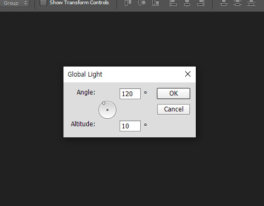Screen dimensions: 264x206
Task: Close the Global Light dialog window
Action: click(x=188, y=74)
